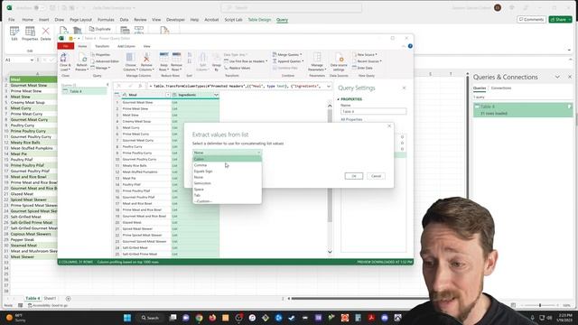Open Add Column tab in Power Query
The width and height of the screenshot is (578, 325).
[126, 46]
